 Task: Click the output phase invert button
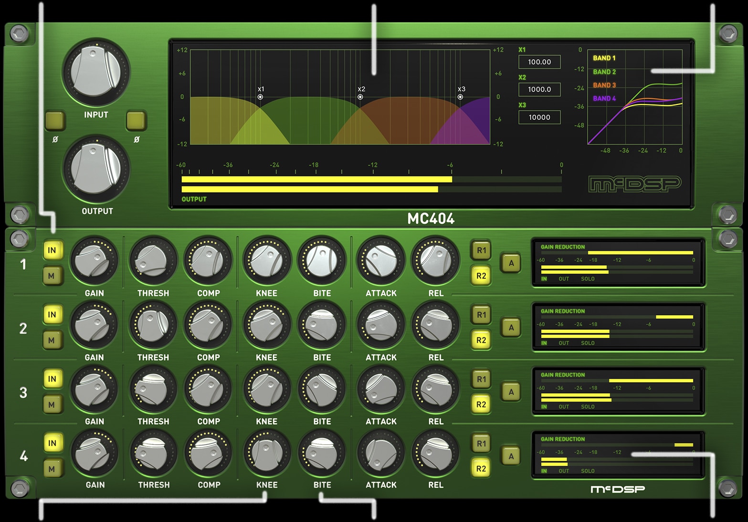(136, 121)
